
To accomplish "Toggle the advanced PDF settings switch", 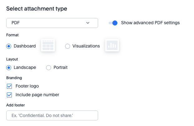I will [113, 23].
